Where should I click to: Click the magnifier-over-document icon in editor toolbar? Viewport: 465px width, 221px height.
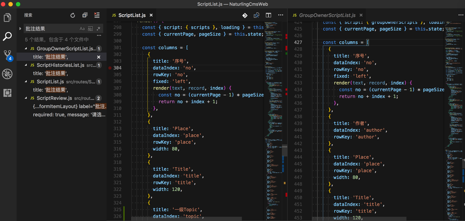point(256,15)
